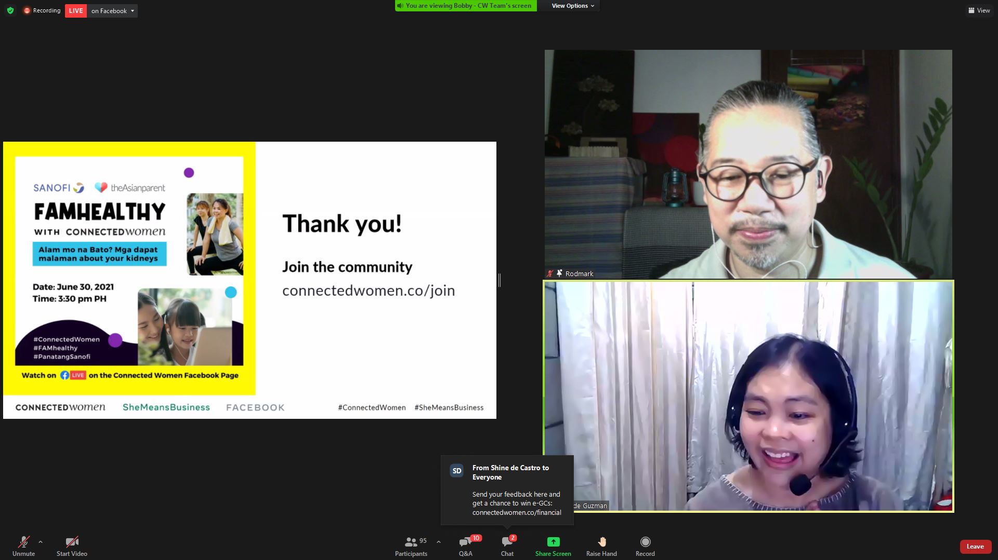Click 'Alam mo na Bato?' blue banner
Image resolution: width=998 pixels, height=560 pixels.
(99, 254)
